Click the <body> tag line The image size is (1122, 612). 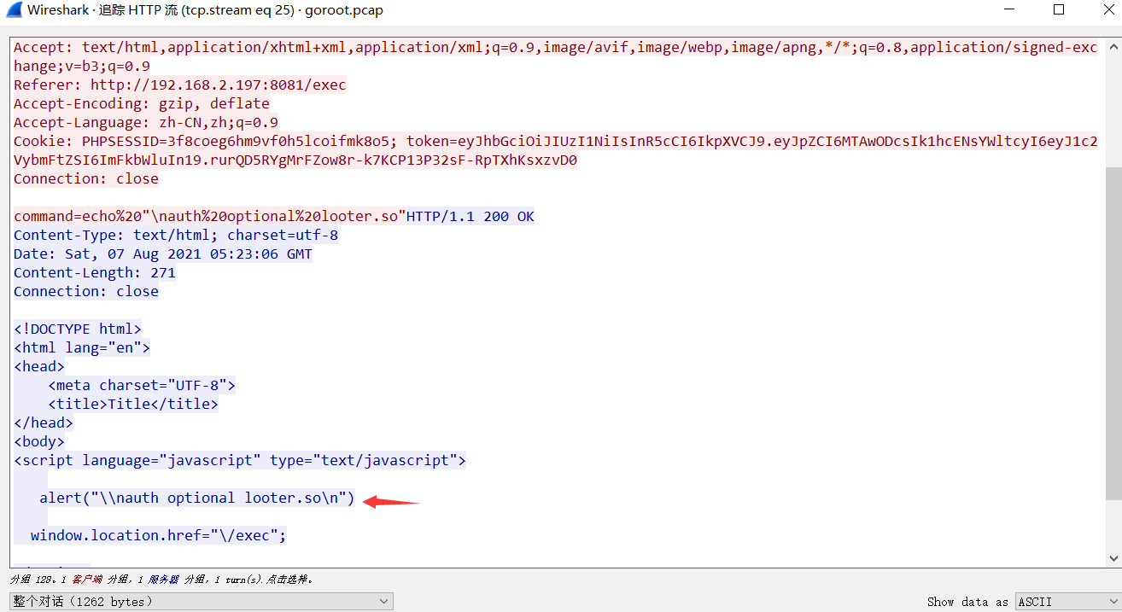(x=39, y=441)
